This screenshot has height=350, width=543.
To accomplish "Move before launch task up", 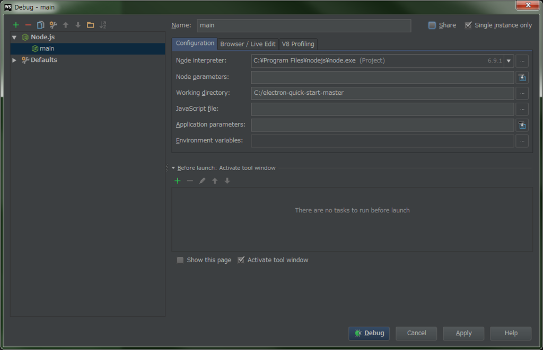I will [x=215, y=181].
